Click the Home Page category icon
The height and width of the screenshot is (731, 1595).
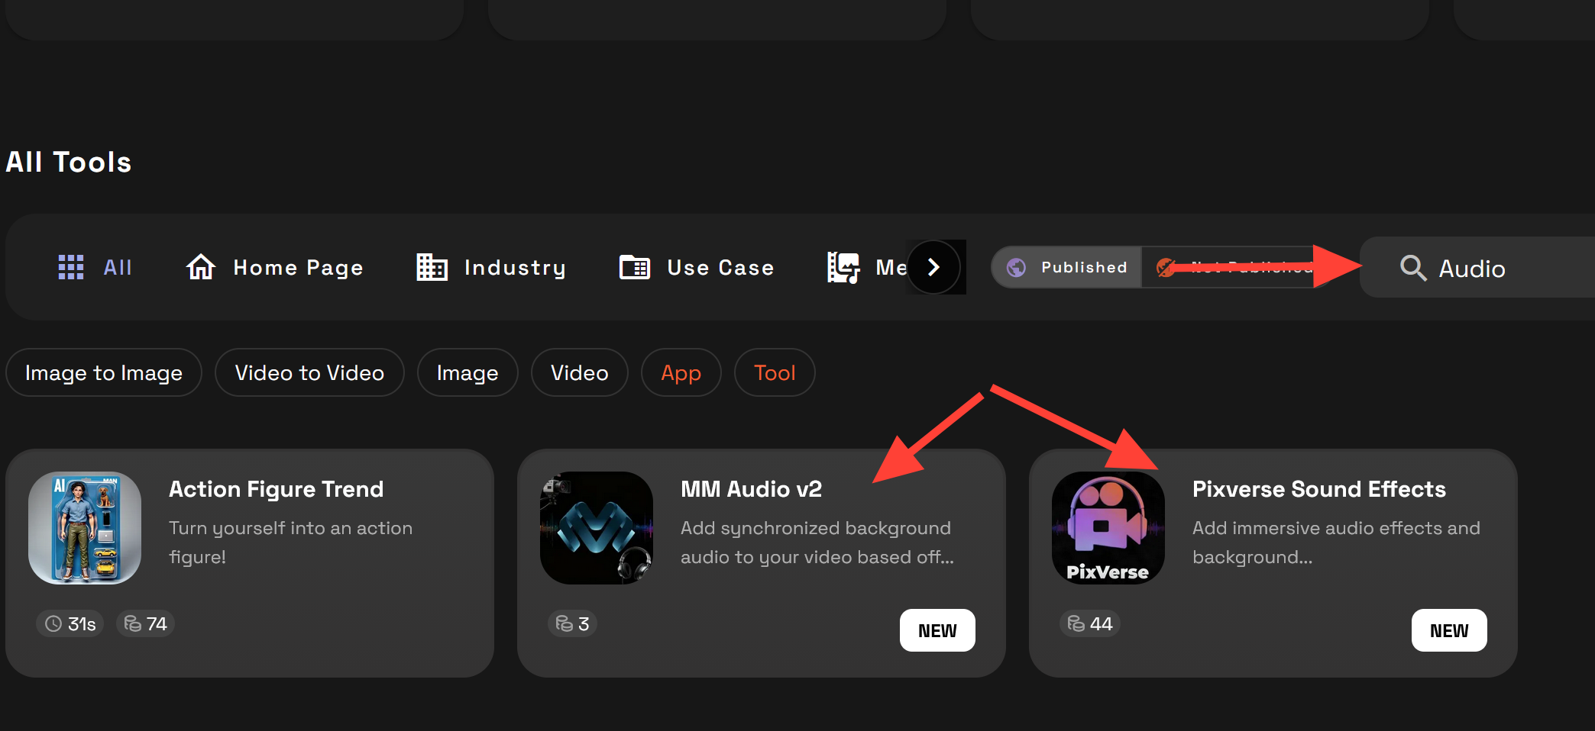[200, 267]
